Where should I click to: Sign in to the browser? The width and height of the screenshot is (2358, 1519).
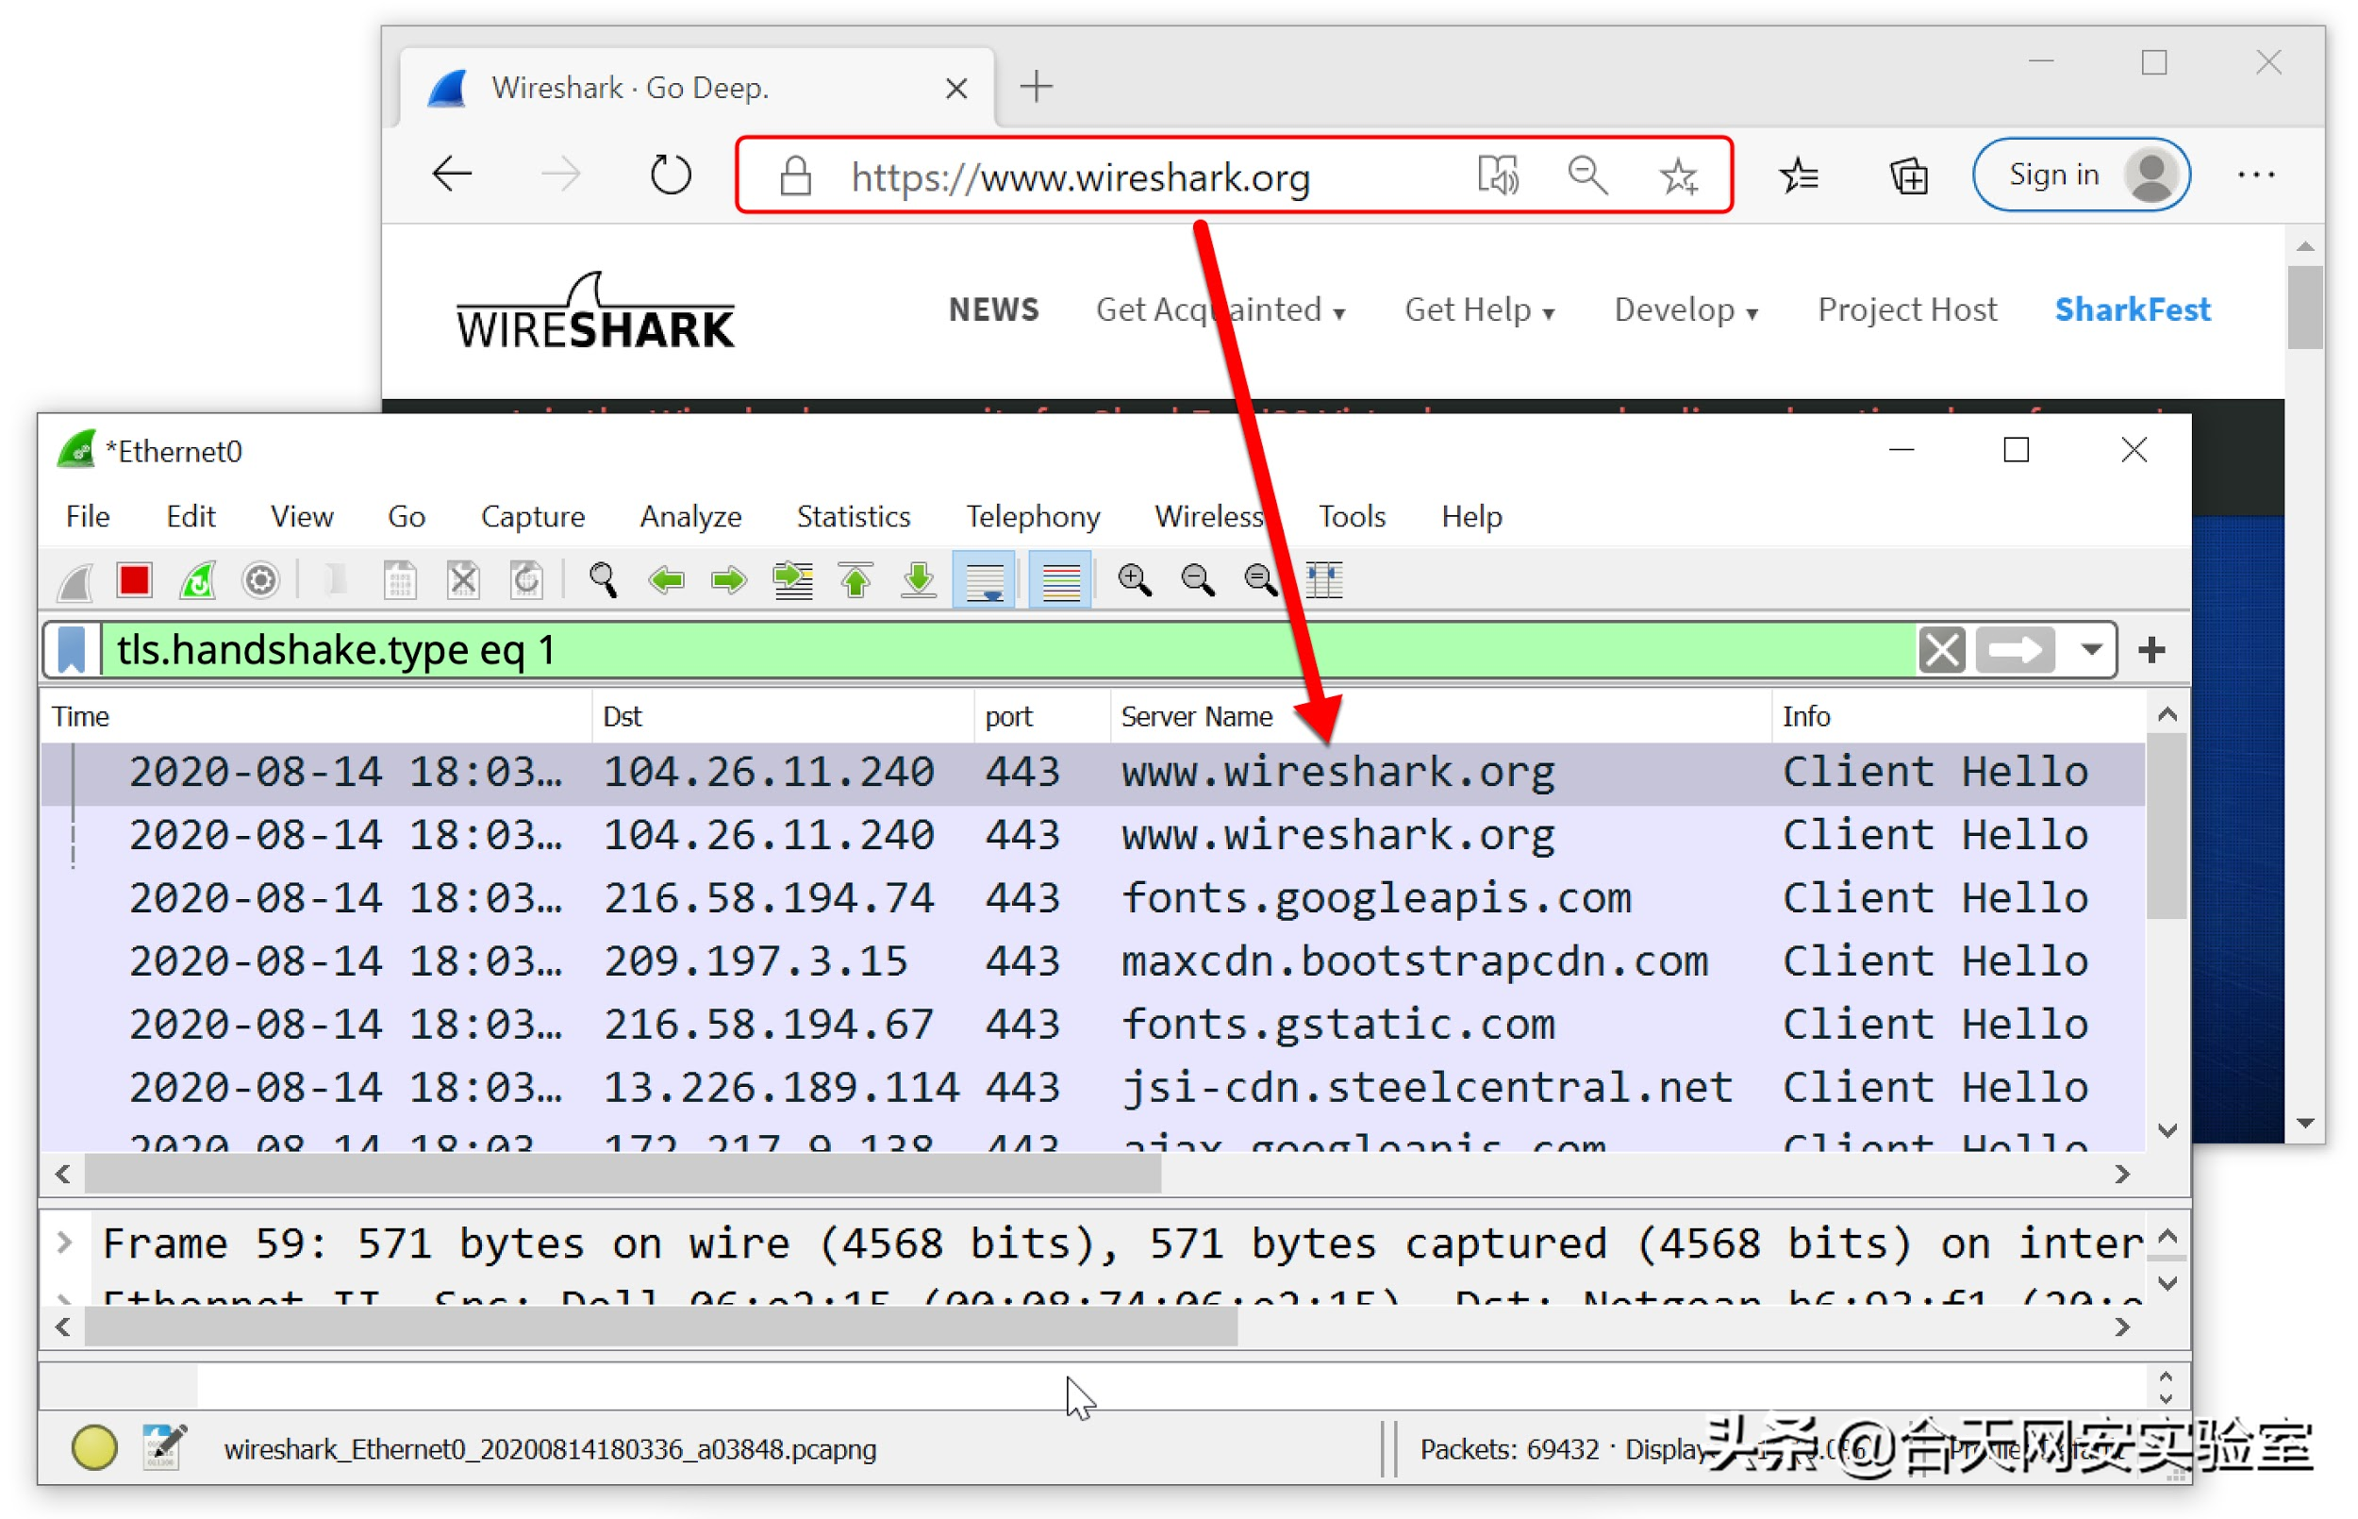[2081, 175]
